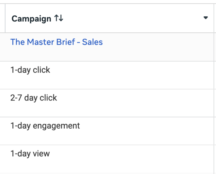The image size is (216, 174).
Task: Open The Master Brief - Sales campaign
Action: coord(56,42)
